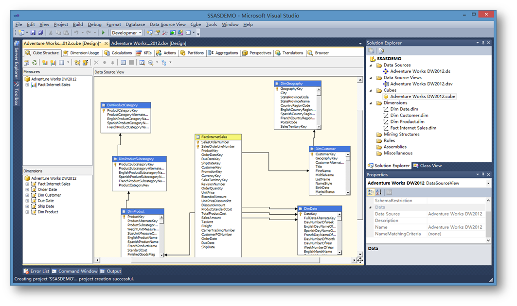517x306 pixels.
Task: Click the Add Cube Dimension icon
Action: point(78,63)
